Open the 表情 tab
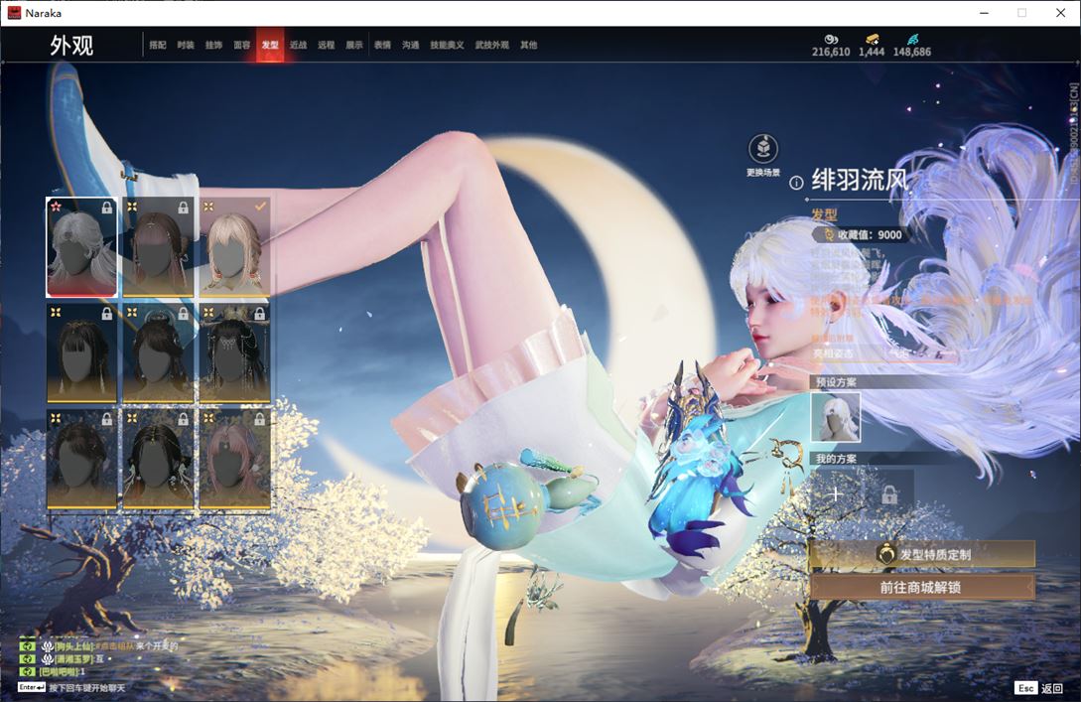 [382, 45]
